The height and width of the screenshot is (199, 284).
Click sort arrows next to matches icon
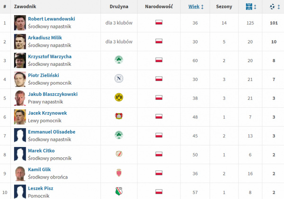pos(255,7)
